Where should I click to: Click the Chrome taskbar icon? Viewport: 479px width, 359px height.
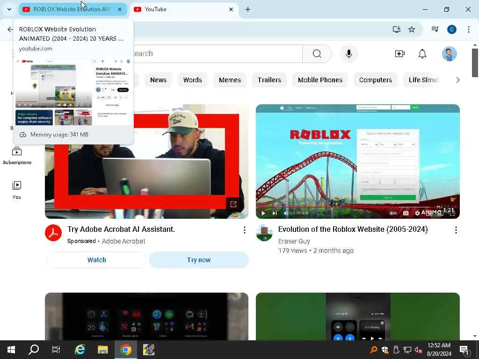point(125,350)
